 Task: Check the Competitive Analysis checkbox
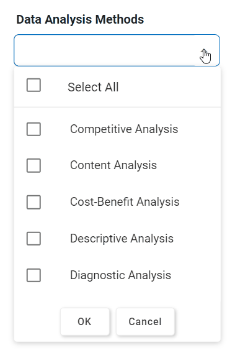coord(33,129)
